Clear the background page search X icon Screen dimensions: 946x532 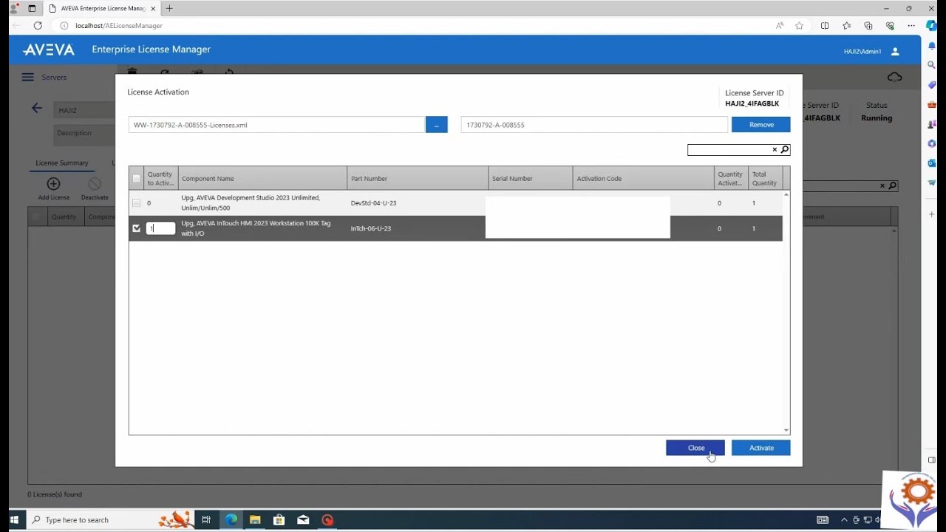[x=882, y=185]
